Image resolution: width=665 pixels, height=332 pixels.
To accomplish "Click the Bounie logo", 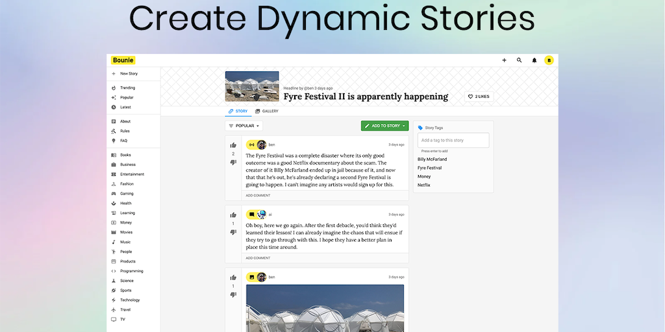I will click(x=123, y=60).
